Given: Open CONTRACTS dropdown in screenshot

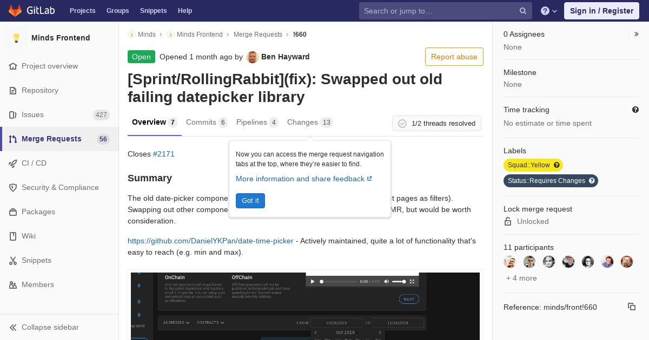Looking at the screenshot, I should pos(210,323).
